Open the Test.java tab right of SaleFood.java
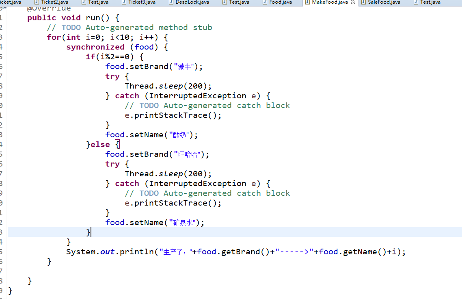The image size is (462, 299). coord(427,2)
